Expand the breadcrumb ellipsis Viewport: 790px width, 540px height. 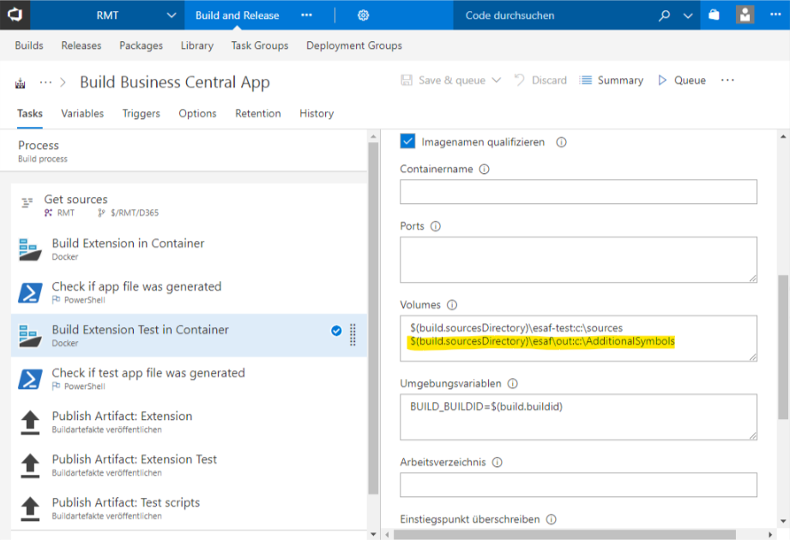45,82
